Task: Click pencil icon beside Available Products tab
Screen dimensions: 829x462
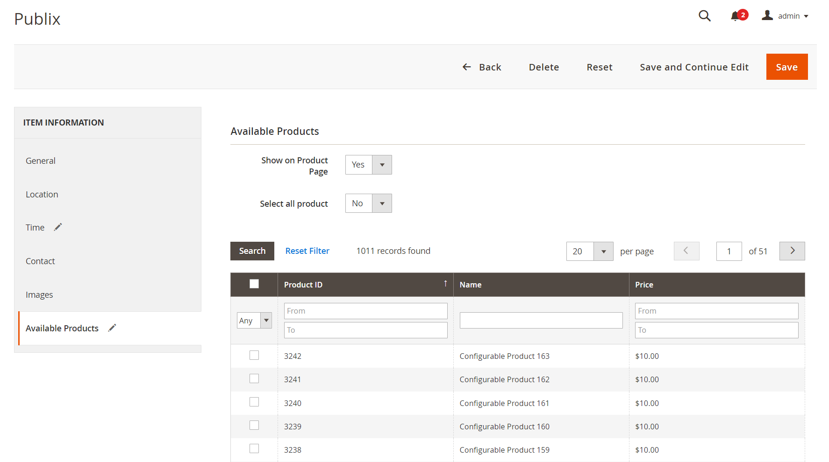Action: click(x=112, y=328)
